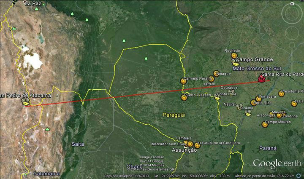This screenshot has height=179, width=304.
Task: Click the Campo Grande city label
Action: pos(254,59)
